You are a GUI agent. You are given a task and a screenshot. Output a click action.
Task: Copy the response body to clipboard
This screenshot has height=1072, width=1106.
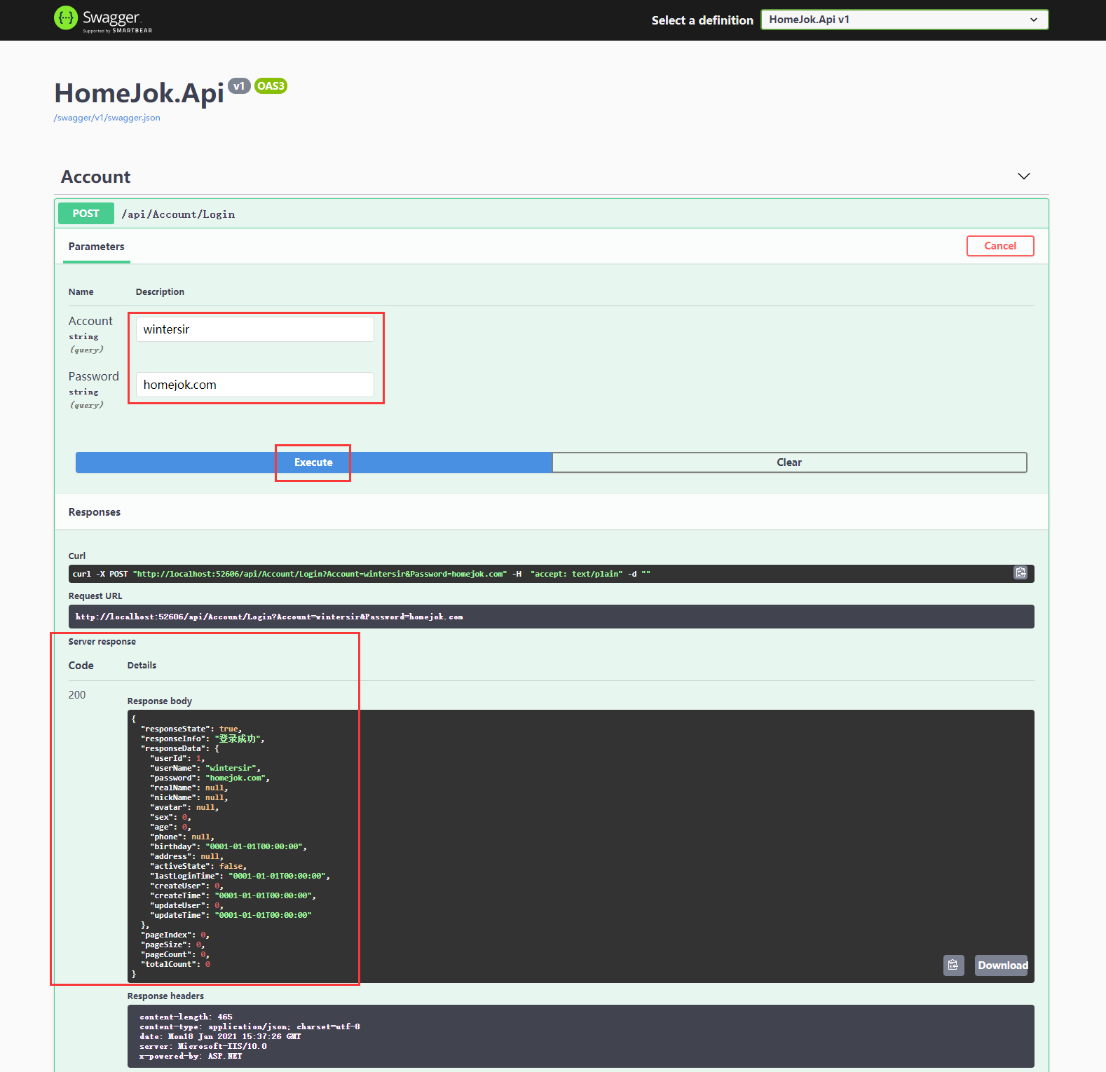[953, 966]
